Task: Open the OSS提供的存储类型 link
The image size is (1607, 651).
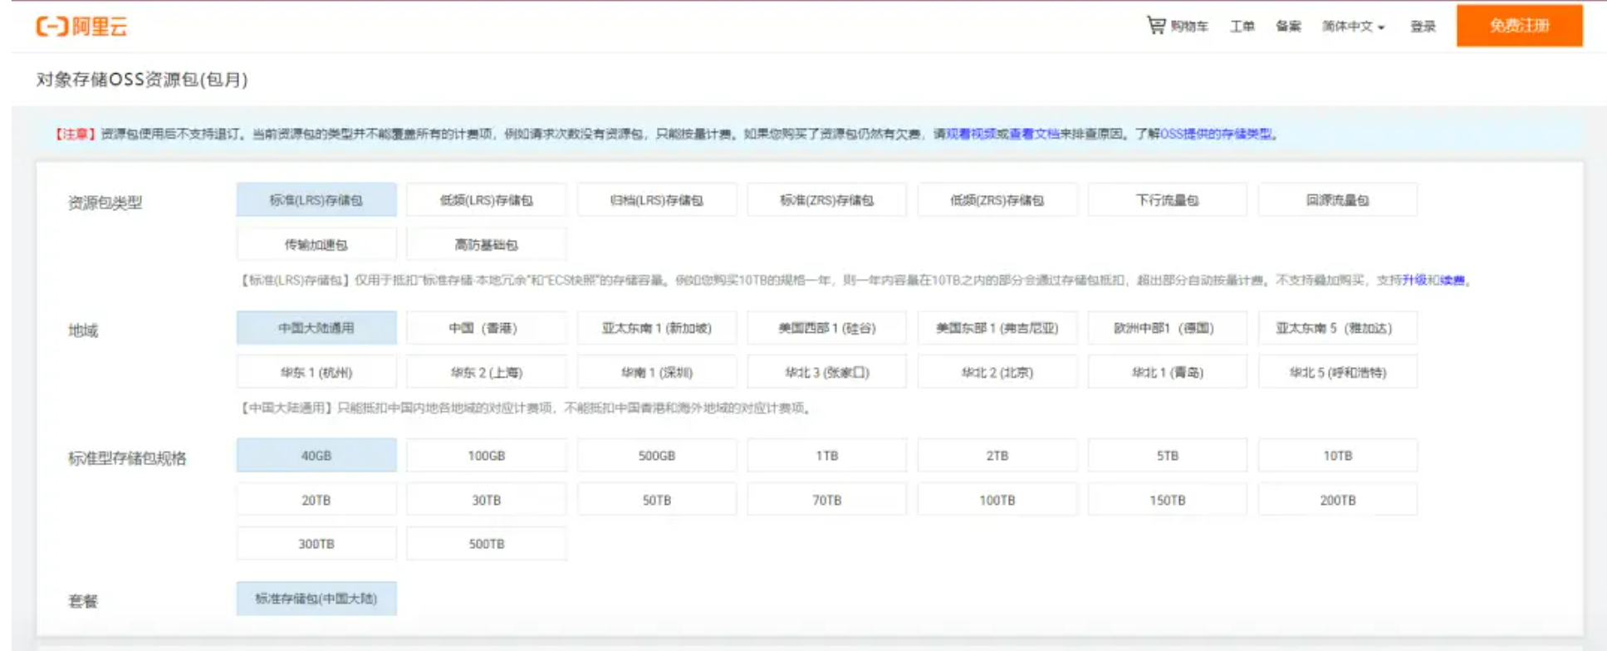Action: click(1215, 134)
